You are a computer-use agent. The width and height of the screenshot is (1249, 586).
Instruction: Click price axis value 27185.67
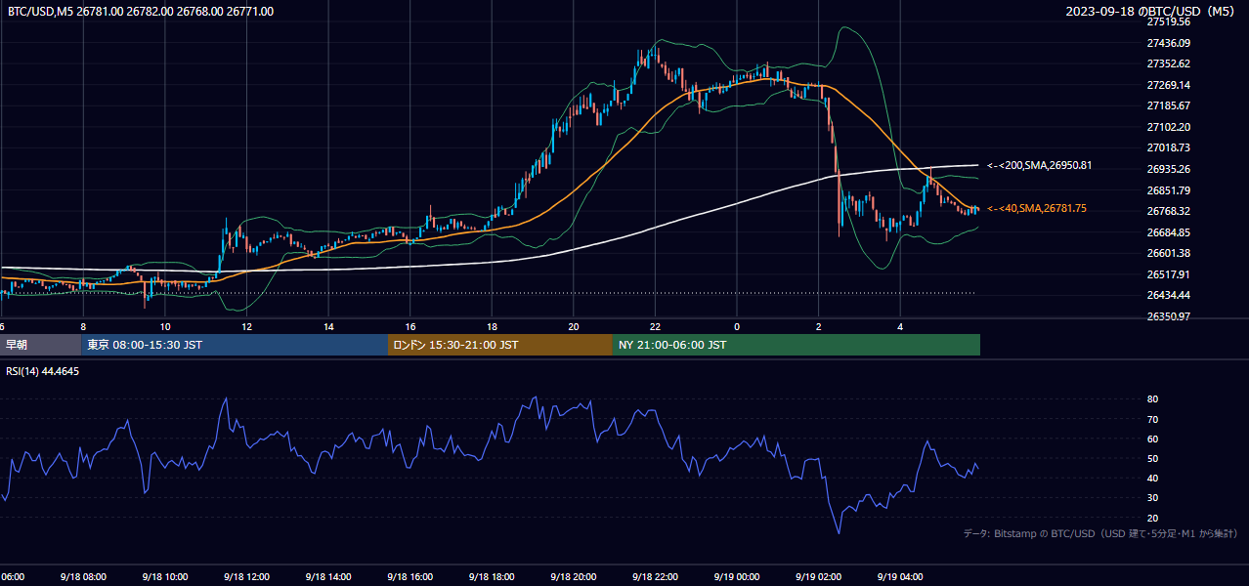(1168, 105)
